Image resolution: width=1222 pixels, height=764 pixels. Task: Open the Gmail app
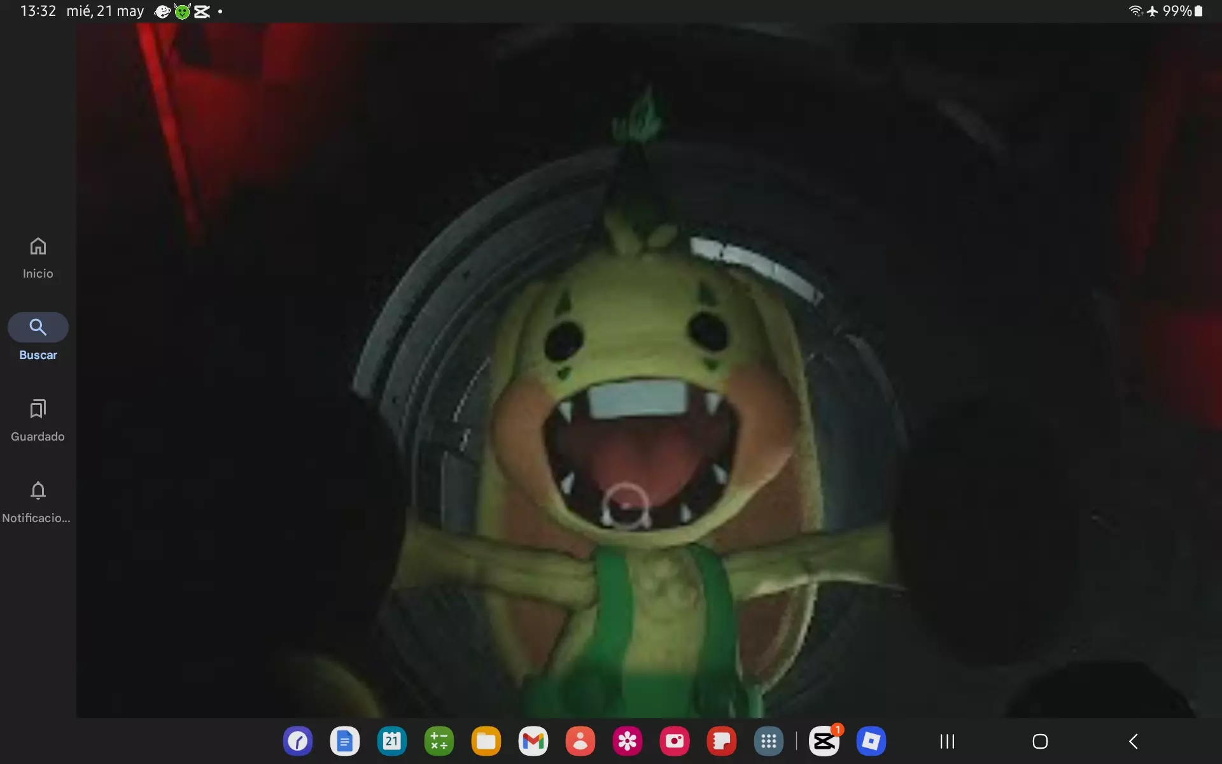(x=533, y=741)
